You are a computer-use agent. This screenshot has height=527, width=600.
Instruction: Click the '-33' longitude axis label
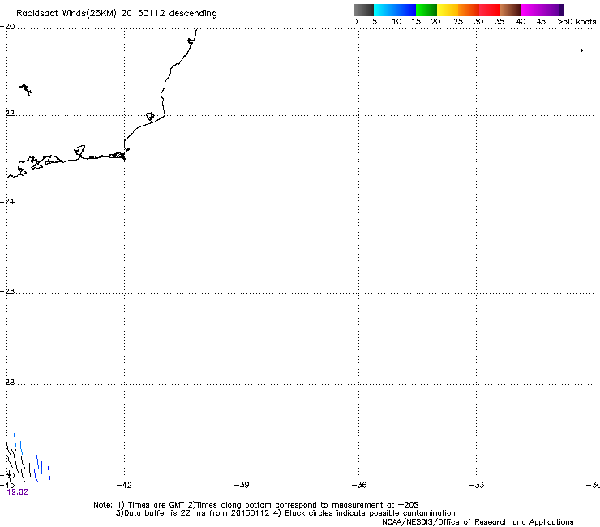477,485
